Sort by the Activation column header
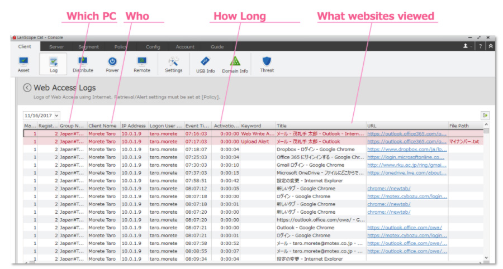 (x=226, y=126)
